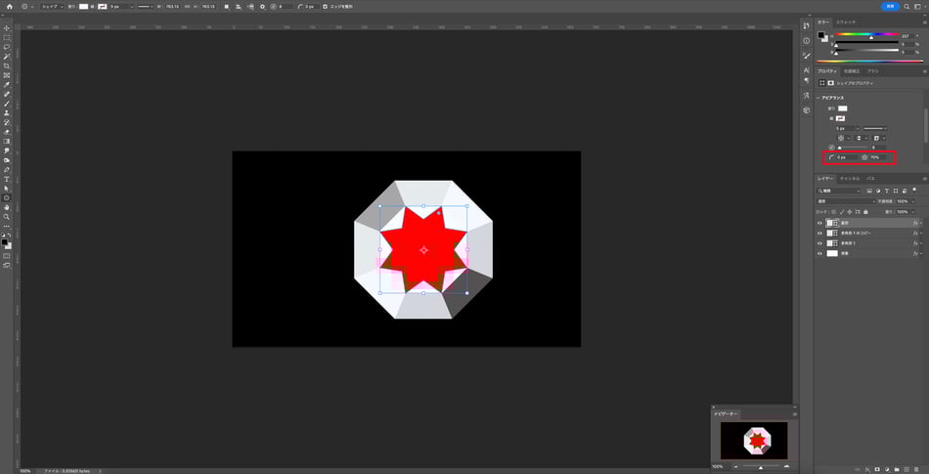Select the Eyedropper tool

pyautogui.click(x=7, y=85)
